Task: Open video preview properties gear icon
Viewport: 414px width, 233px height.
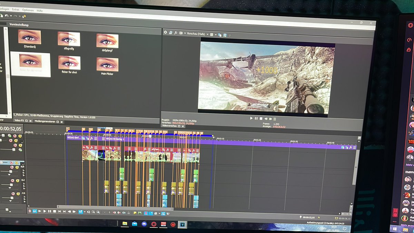Action: point(165,32)
